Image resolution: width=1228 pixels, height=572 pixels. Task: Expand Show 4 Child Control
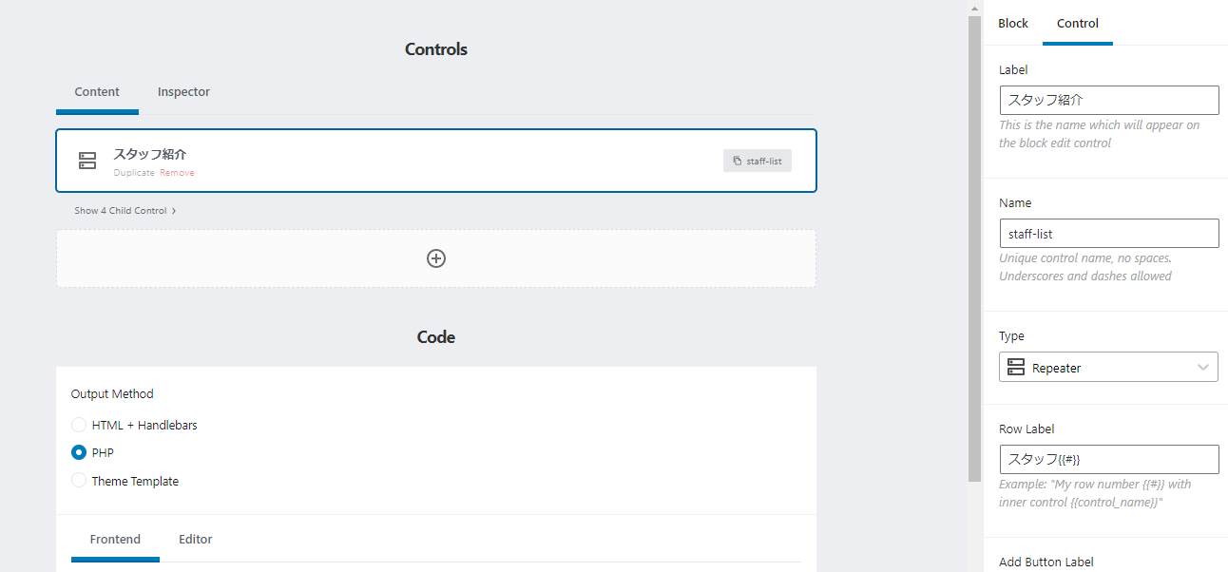[121, 211]
